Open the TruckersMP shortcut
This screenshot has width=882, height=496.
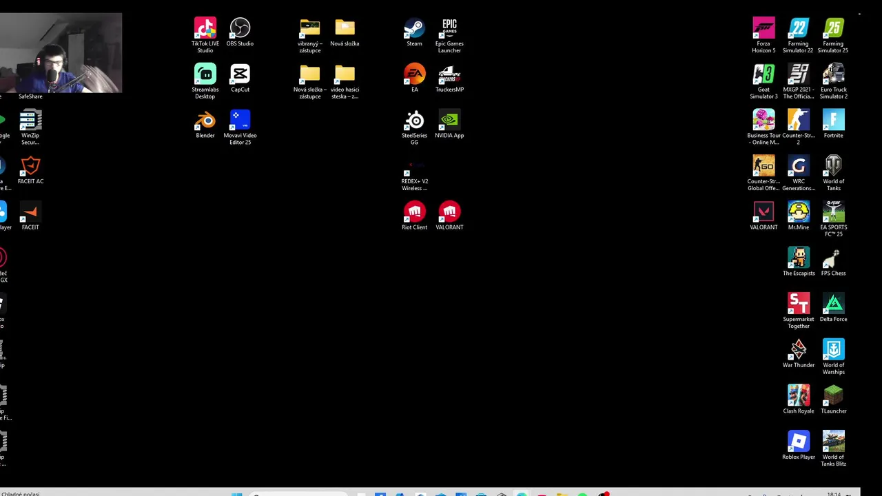click(449, 74)
